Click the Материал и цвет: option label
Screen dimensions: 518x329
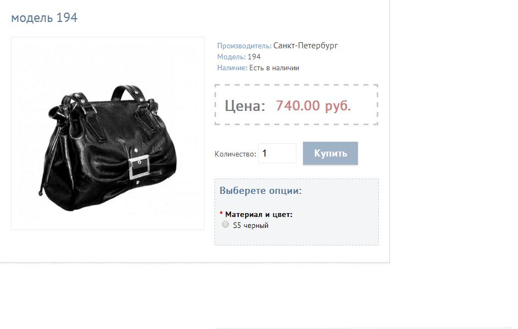click(258, 215)
